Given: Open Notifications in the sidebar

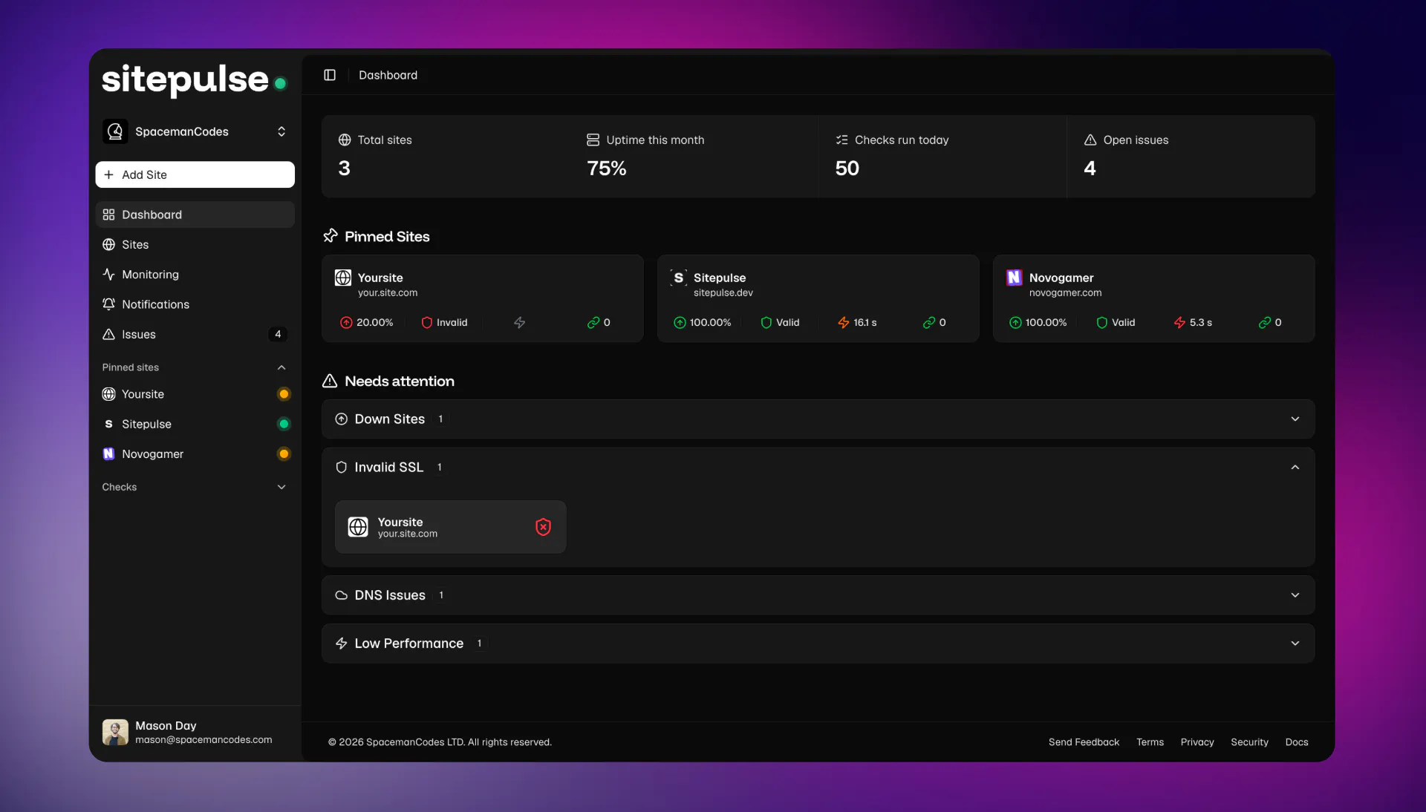Looking at the screenshot, I should click(195, 304).
